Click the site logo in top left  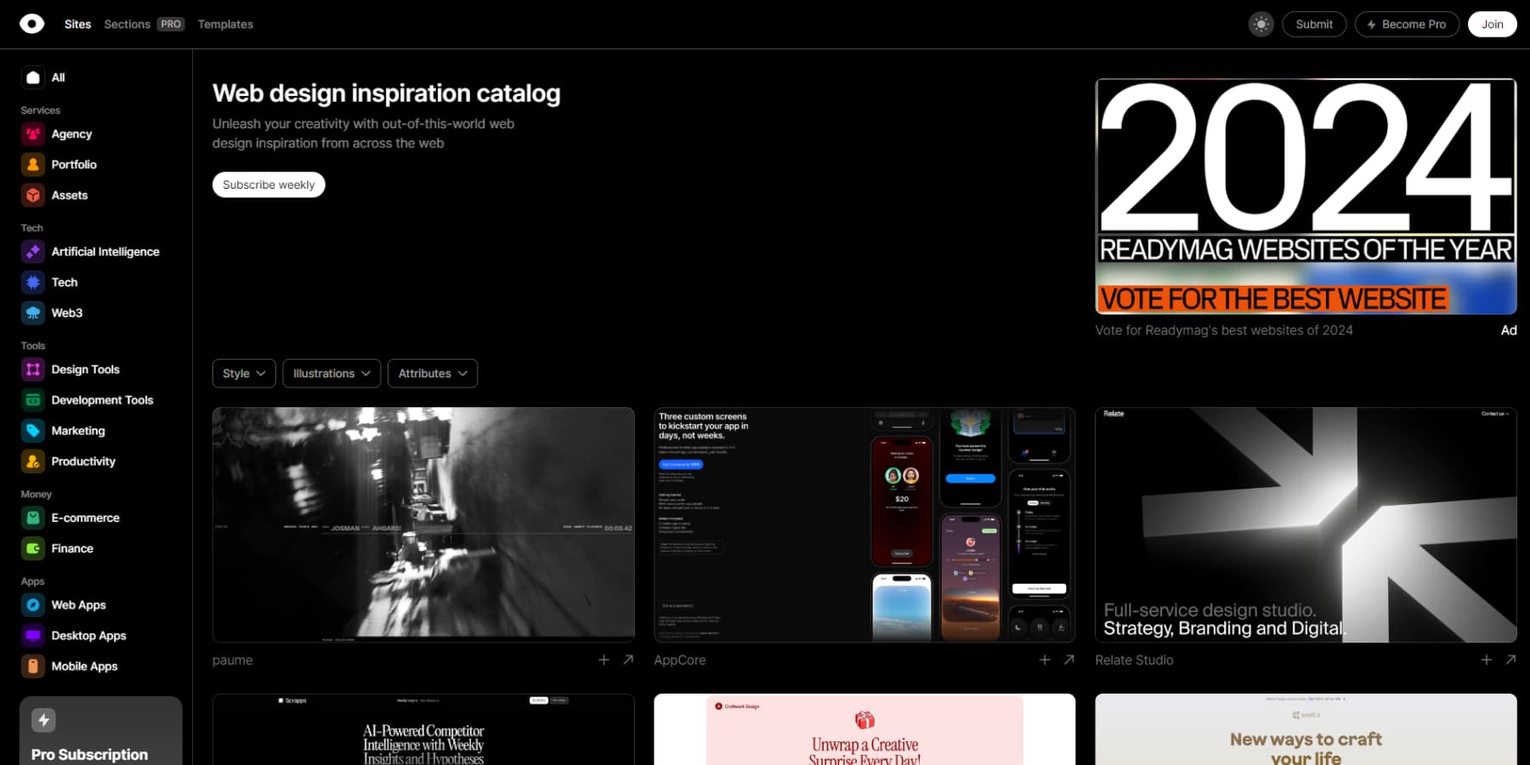tap(32, 23)
